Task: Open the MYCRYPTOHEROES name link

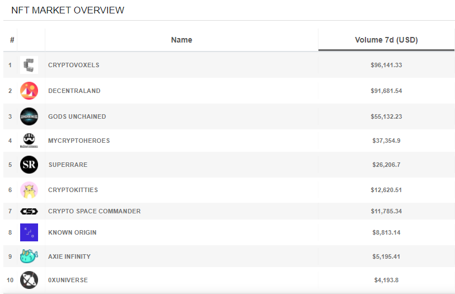Action: [x=79, y=141]
